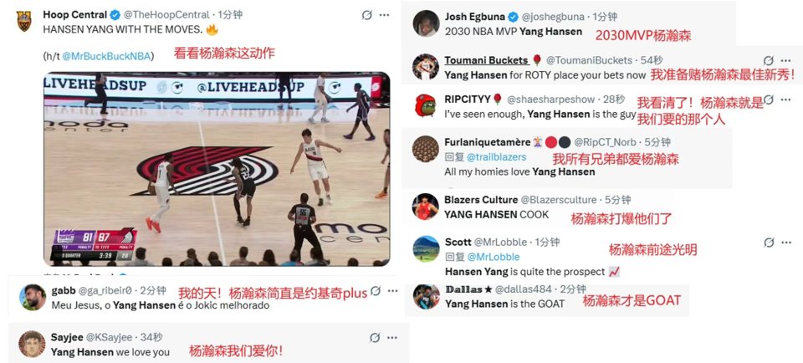Expand more options on gabb's reply
This screenshot has width=803, height=363.
(x=393, y=291)
